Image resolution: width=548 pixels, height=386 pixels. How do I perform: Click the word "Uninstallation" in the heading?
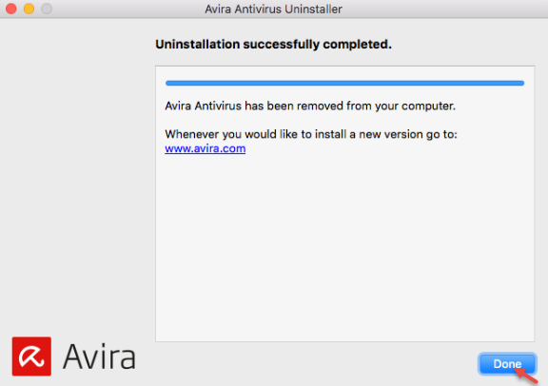point(198,45)
